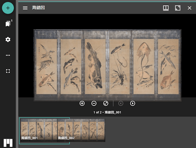Select thumbnail 海錯図_001
This screenshot has width=196, height=148.
(x=39, y=130)
